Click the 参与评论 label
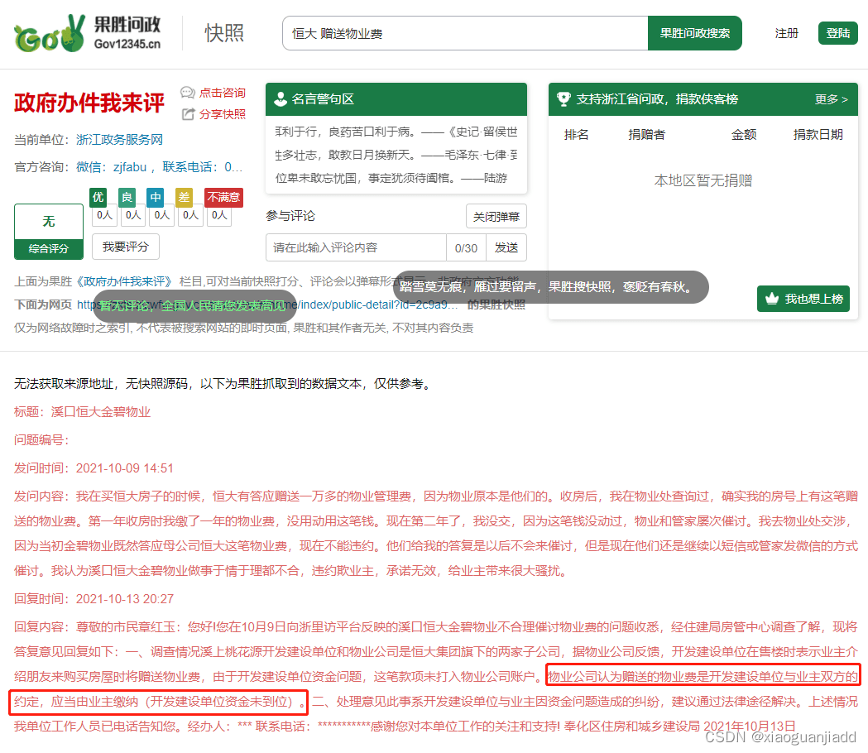868x753 pixels. (x=290, y=216)
